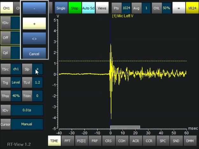Open the COH coherence tab

point(122,140)
